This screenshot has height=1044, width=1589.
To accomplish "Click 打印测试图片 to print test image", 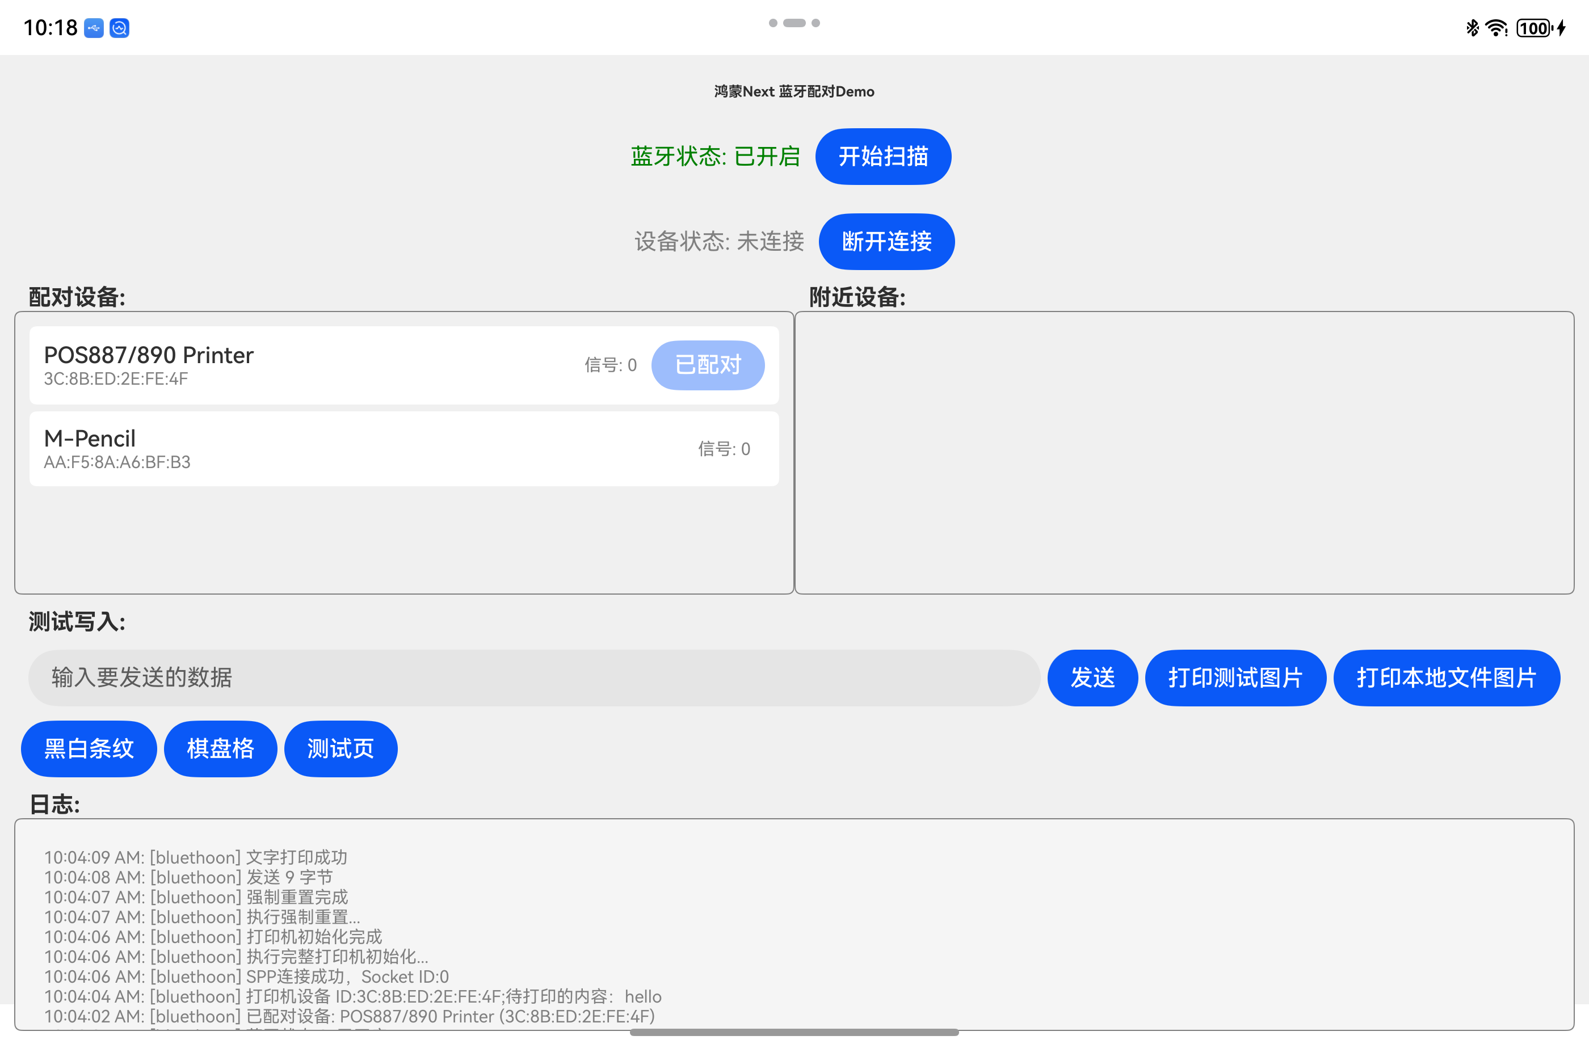I will tap(1235, 677).
